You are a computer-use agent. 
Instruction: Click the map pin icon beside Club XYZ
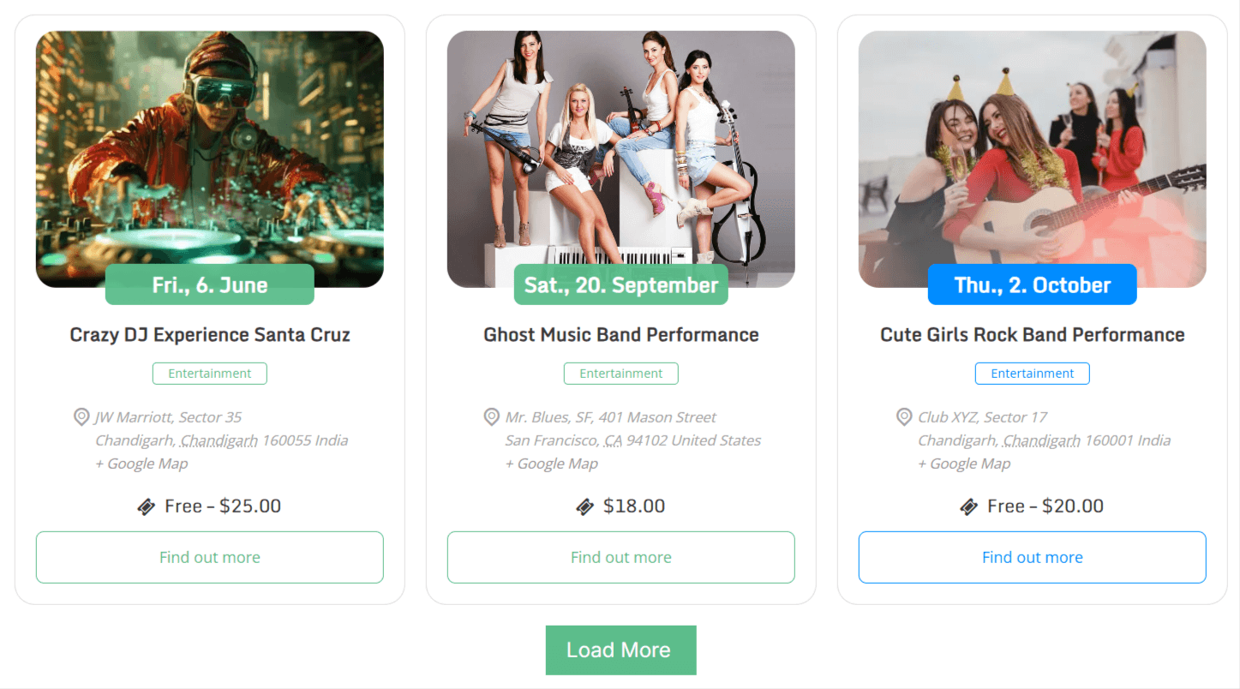904,417
